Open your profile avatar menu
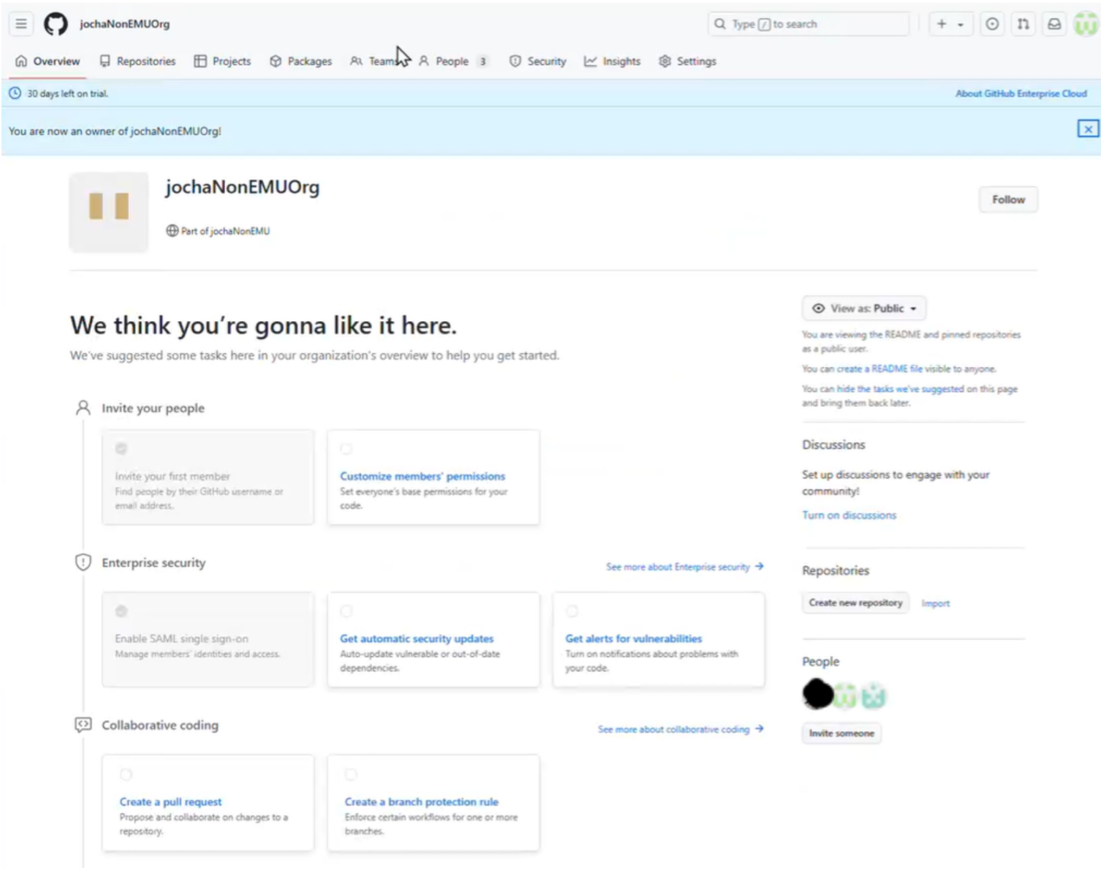 click(x=1085, y=24)
